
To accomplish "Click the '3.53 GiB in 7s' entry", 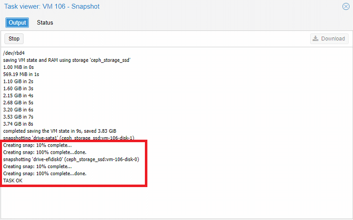I will (18, 117).
